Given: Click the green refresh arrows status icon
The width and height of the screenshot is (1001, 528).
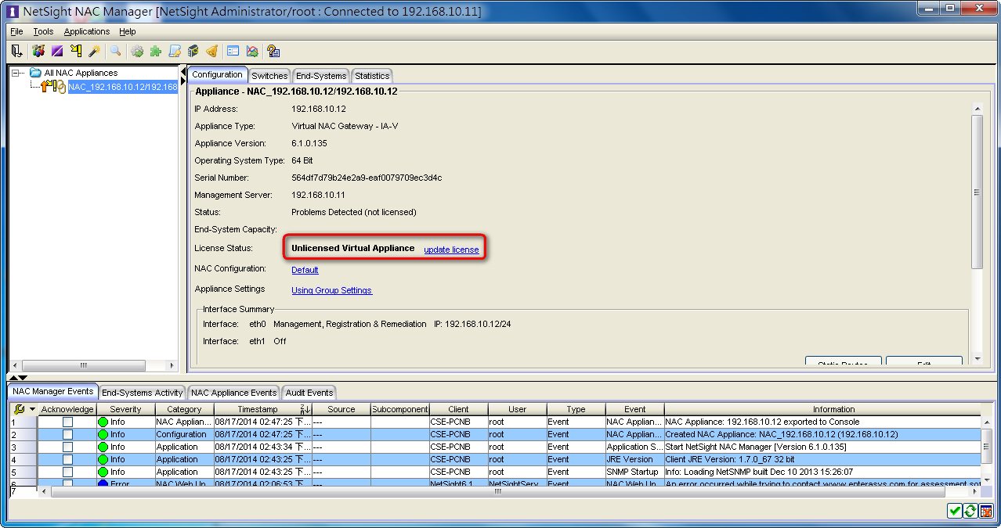Looking at the screenshot, I should pos(970,511).
